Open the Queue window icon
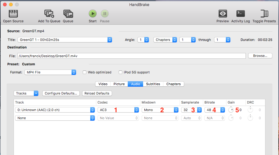The image size is (279, 155). (68, 14)
